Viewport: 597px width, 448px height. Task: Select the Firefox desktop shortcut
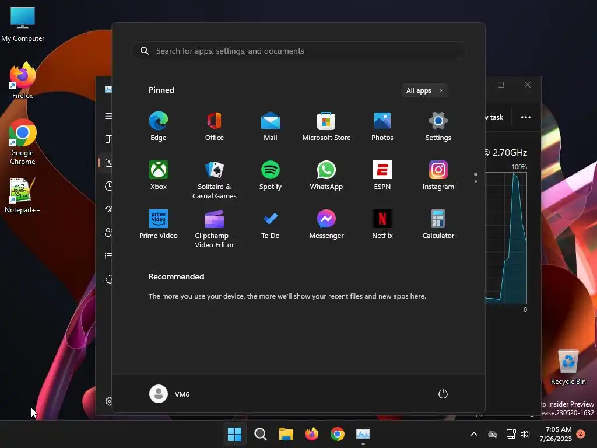[x=23, y=80]
